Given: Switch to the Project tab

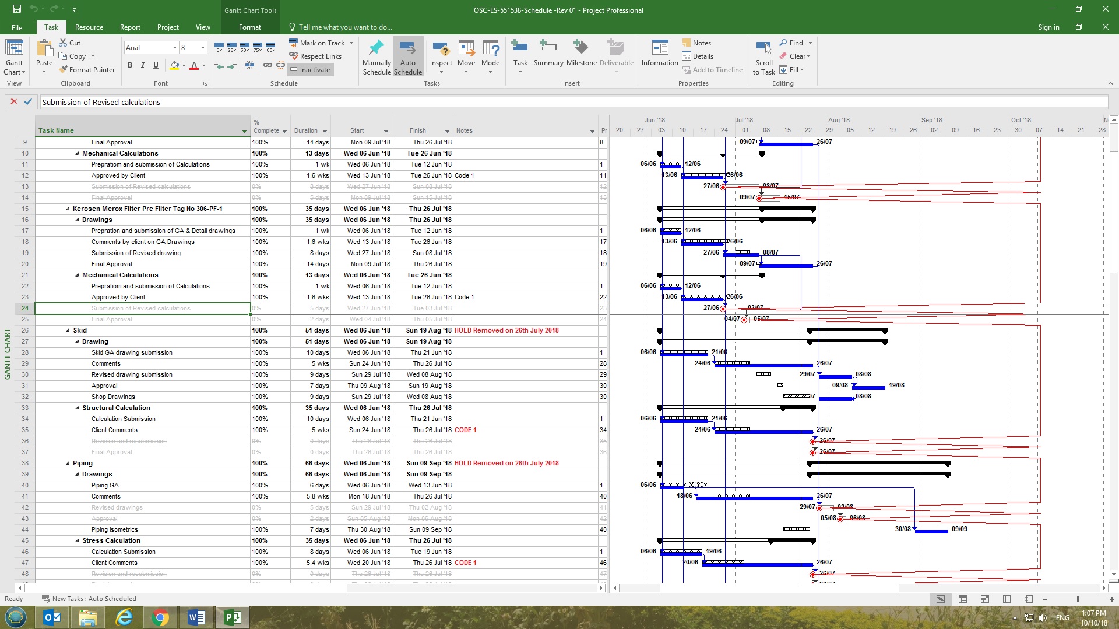Looking at the screenshot, I should coord(168,27).
